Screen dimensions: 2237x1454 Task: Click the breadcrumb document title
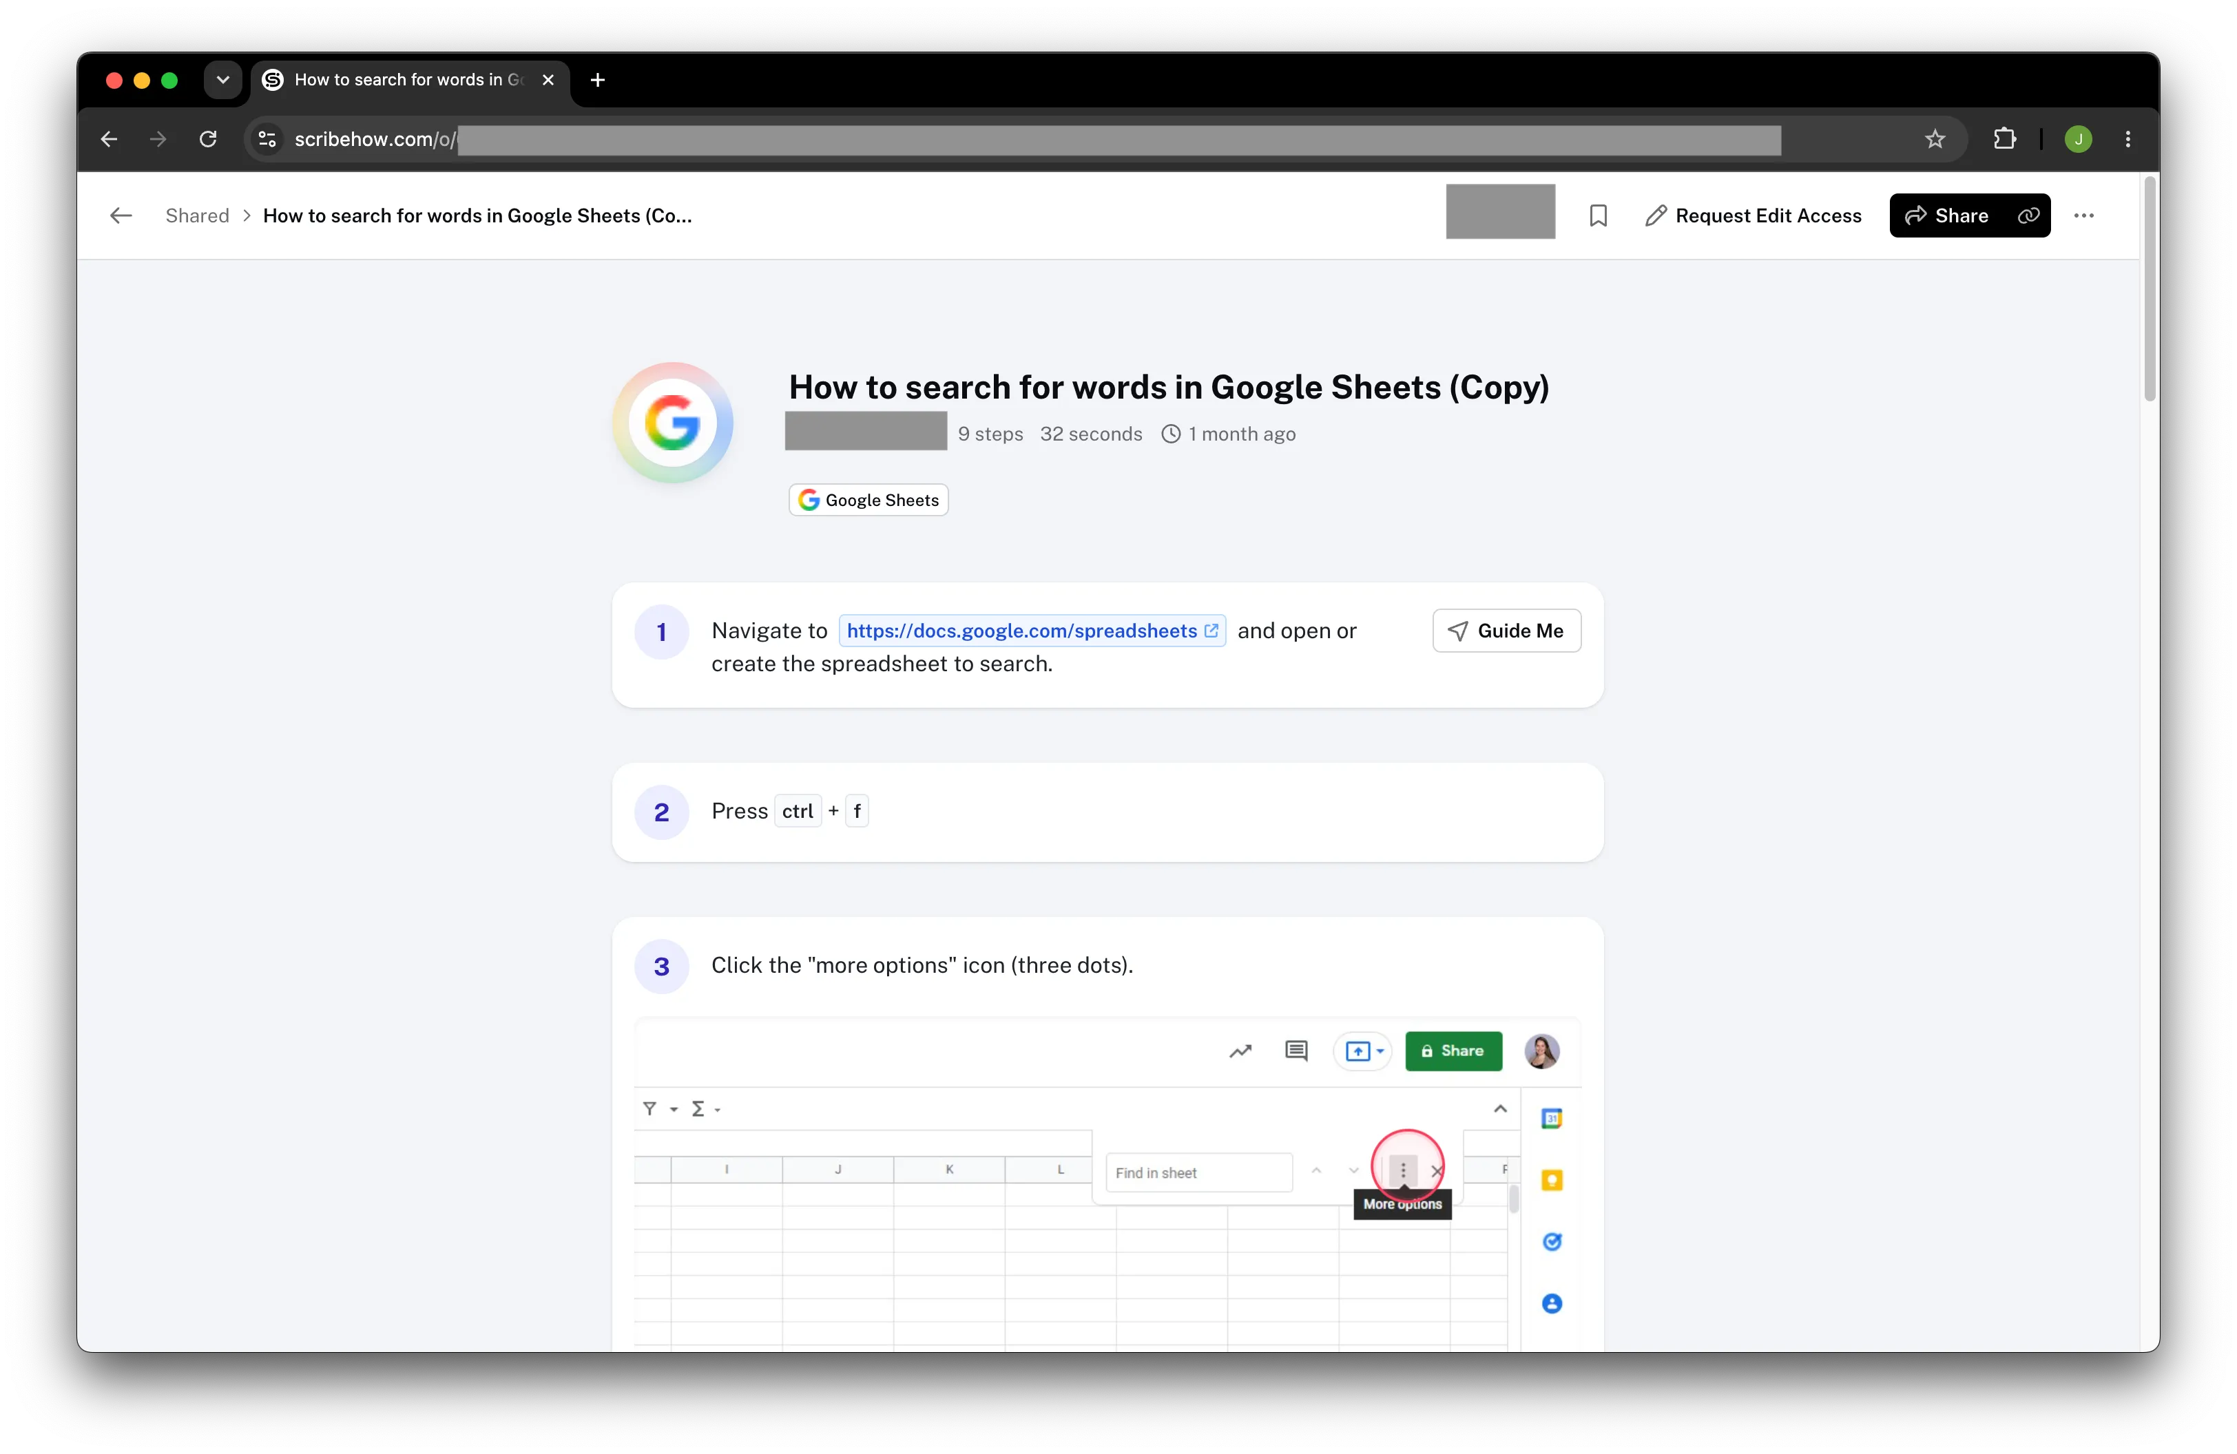click(477, 216)
